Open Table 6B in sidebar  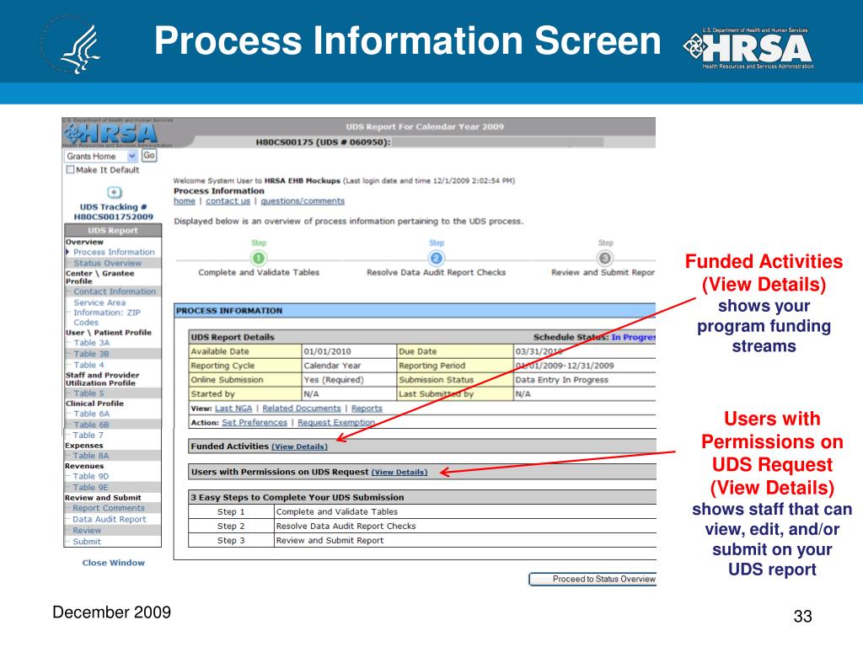click(91, 425)
